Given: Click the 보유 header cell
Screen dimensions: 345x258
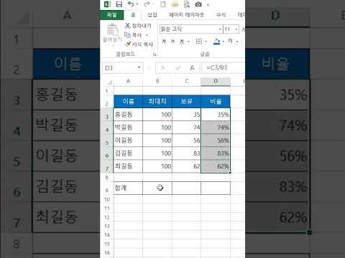Looking at the screenshot, I should click(186, 101).
